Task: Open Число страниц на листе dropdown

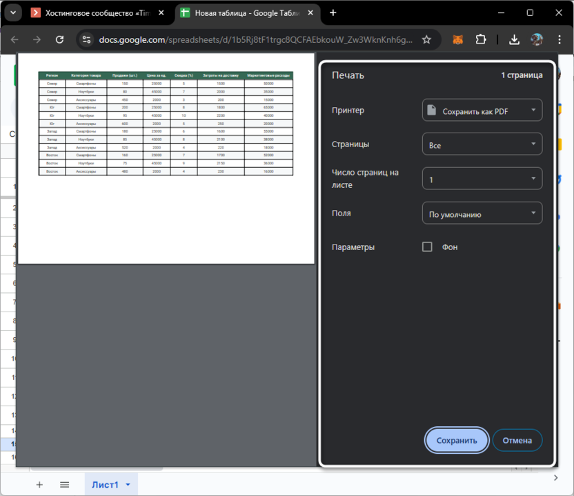Action: point(482,178)
